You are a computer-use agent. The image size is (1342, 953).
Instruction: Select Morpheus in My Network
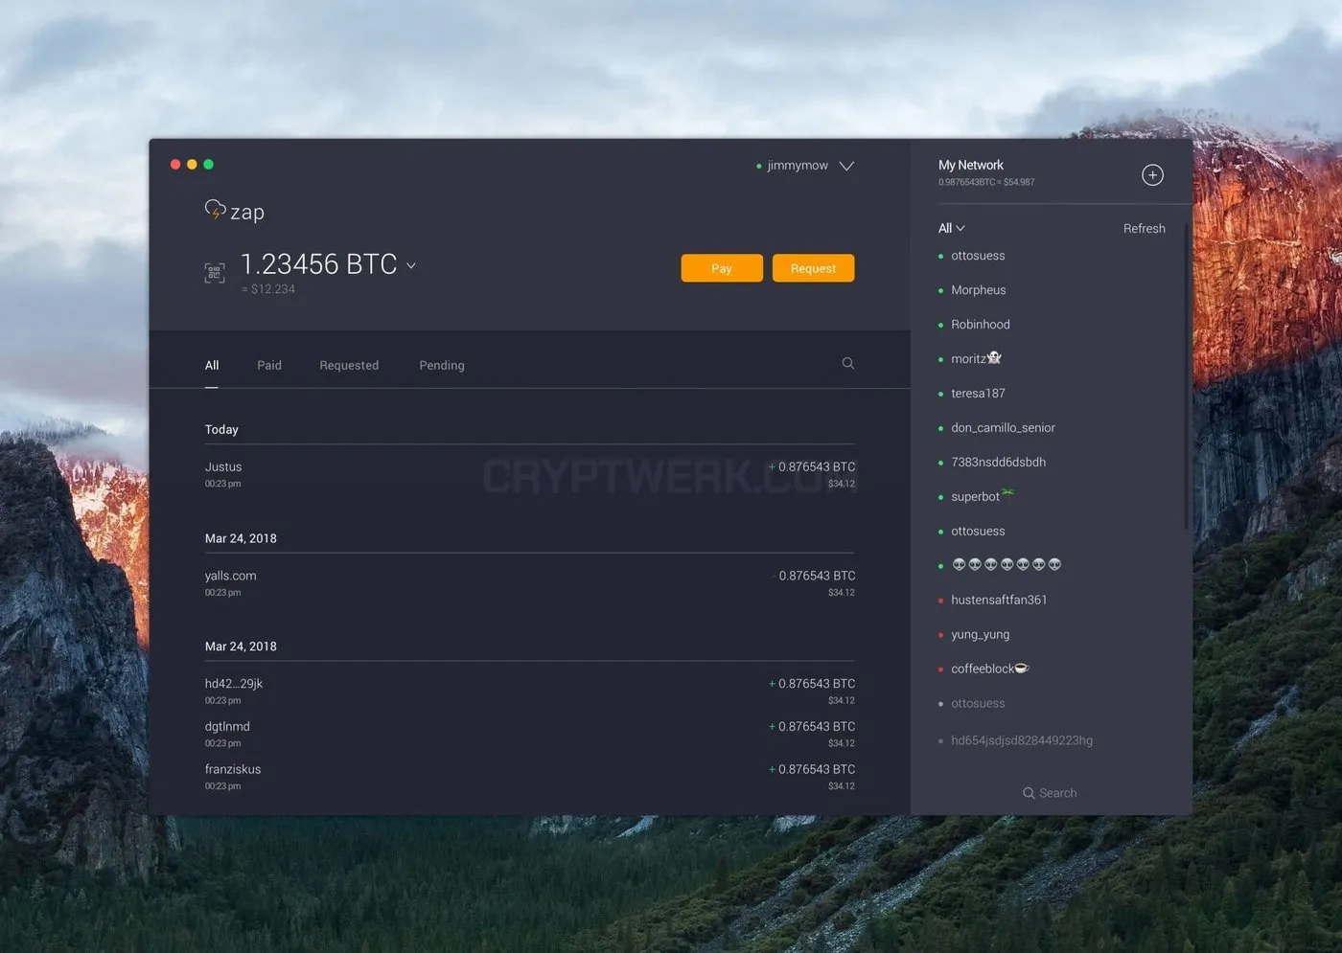tap(978, 290)
